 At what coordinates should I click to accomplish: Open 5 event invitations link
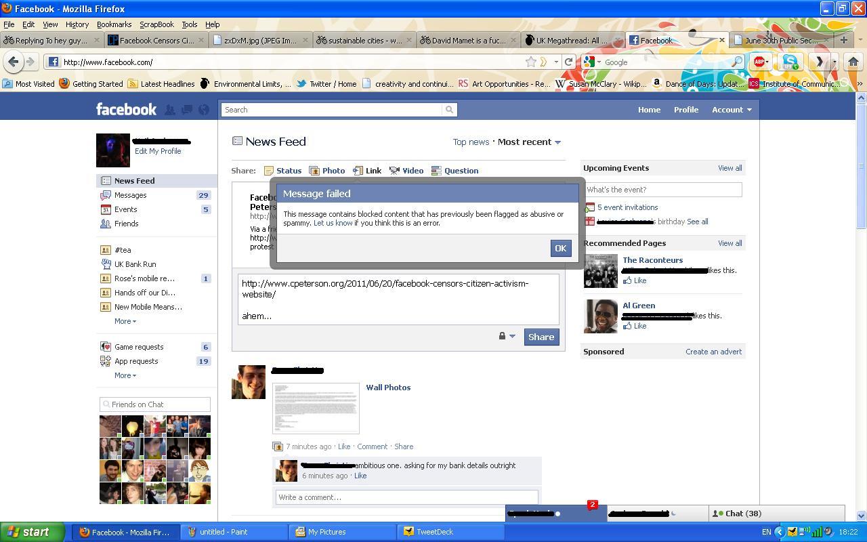coord(627,207)
